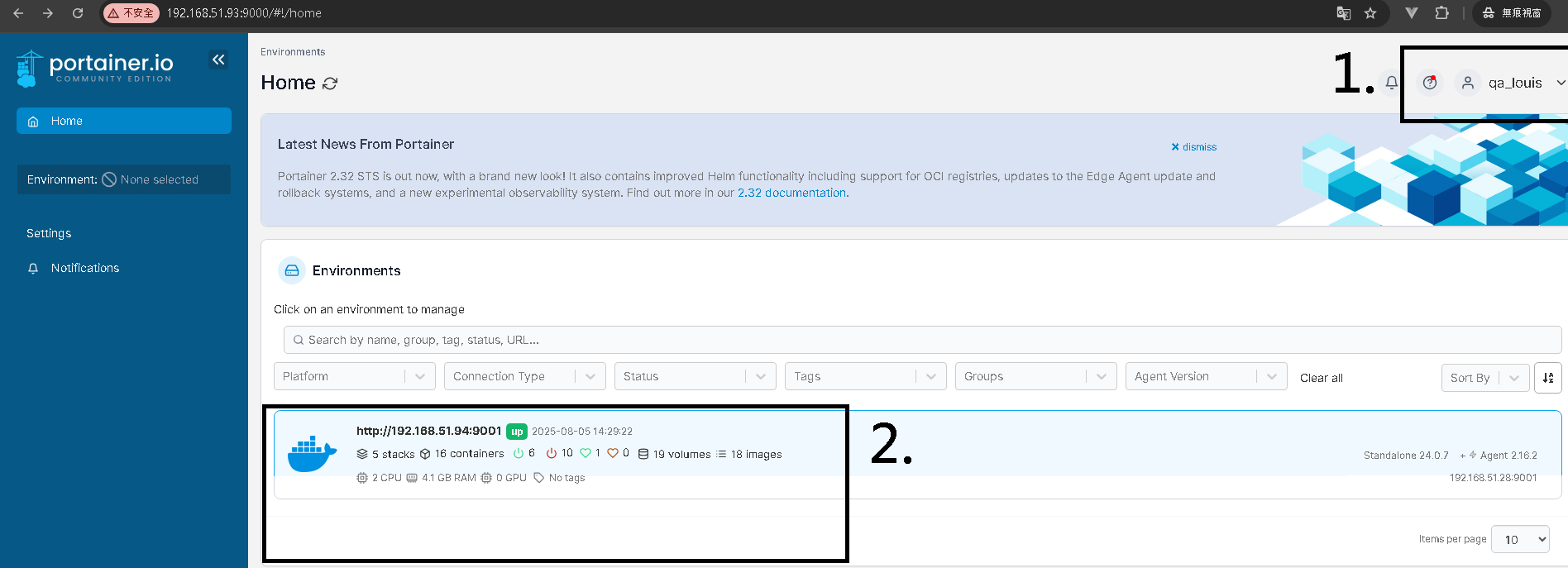Open the notifications bell

tap(1392, 83)
